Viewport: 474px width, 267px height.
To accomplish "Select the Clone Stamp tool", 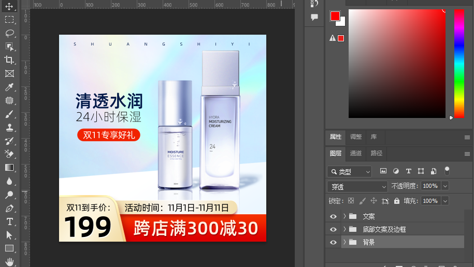I will (x=9, y=127).
